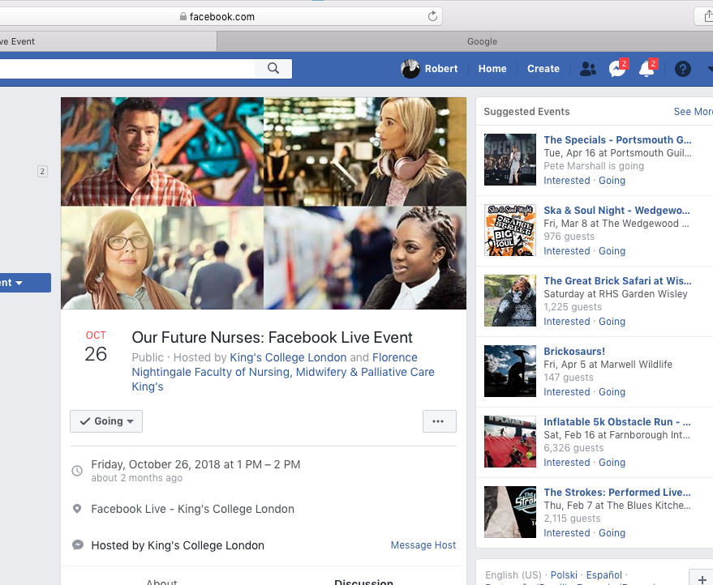
Task: Open the Quick Help question mark icon
Action: click(682, 69)
